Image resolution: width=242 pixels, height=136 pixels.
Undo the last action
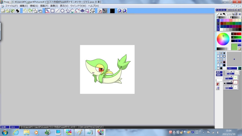click(25, 11)
